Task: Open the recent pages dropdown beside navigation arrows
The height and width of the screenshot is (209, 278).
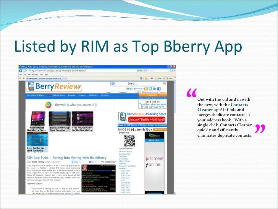Action: tap(27, 71)
